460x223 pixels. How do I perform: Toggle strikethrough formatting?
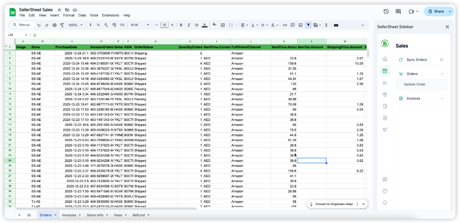pyautogui.click(x=197, y=25)
